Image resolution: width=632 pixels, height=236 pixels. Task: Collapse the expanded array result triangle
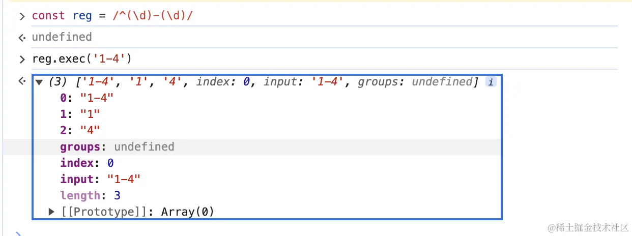(x=39, y=82)
